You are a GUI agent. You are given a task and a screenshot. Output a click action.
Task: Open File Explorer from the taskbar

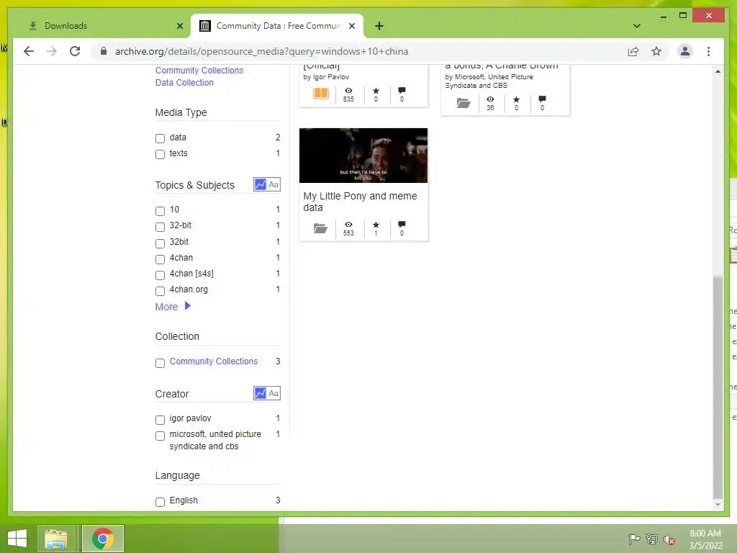(56, 539)
